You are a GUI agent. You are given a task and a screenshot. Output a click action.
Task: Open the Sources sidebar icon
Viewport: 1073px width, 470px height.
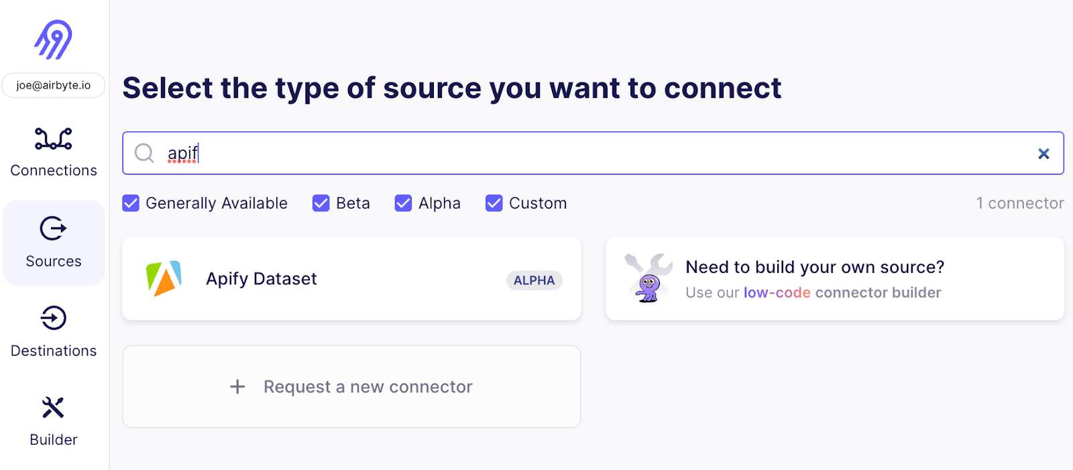tap(54, 229)
